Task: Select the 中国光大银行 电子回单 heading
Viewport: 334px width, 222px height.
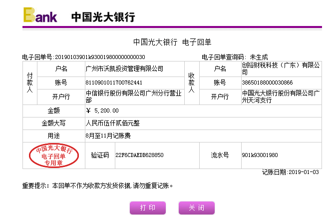Action: coord(172,42)
